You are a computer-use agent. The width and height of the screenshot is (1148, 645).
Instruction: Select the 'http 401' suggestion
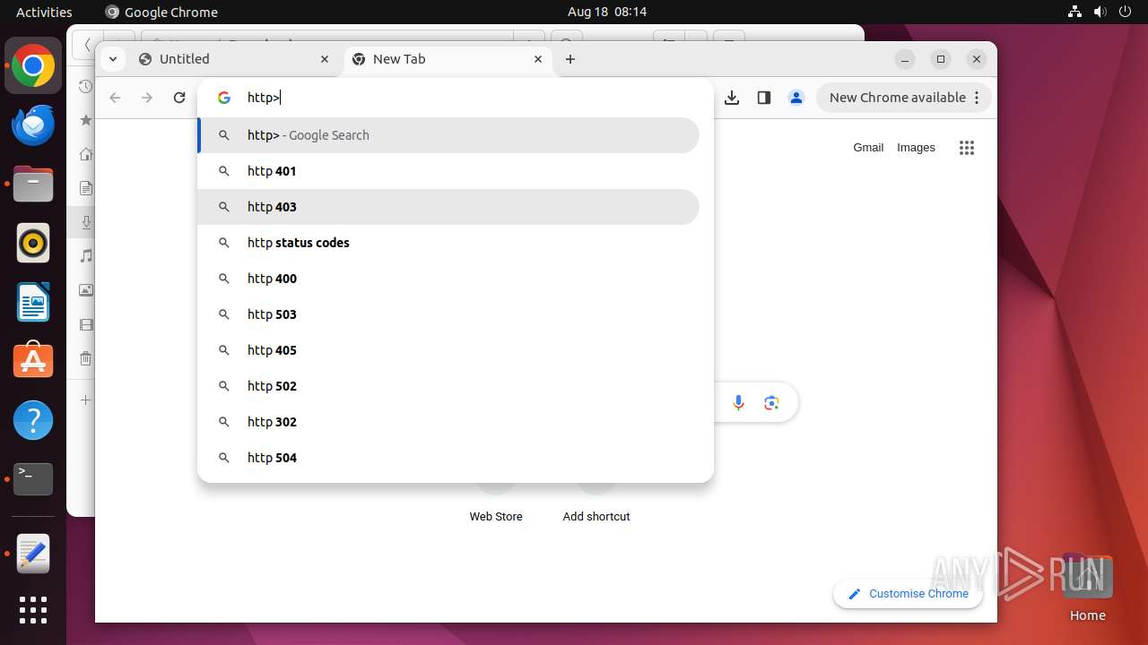[x=448, y=171]
